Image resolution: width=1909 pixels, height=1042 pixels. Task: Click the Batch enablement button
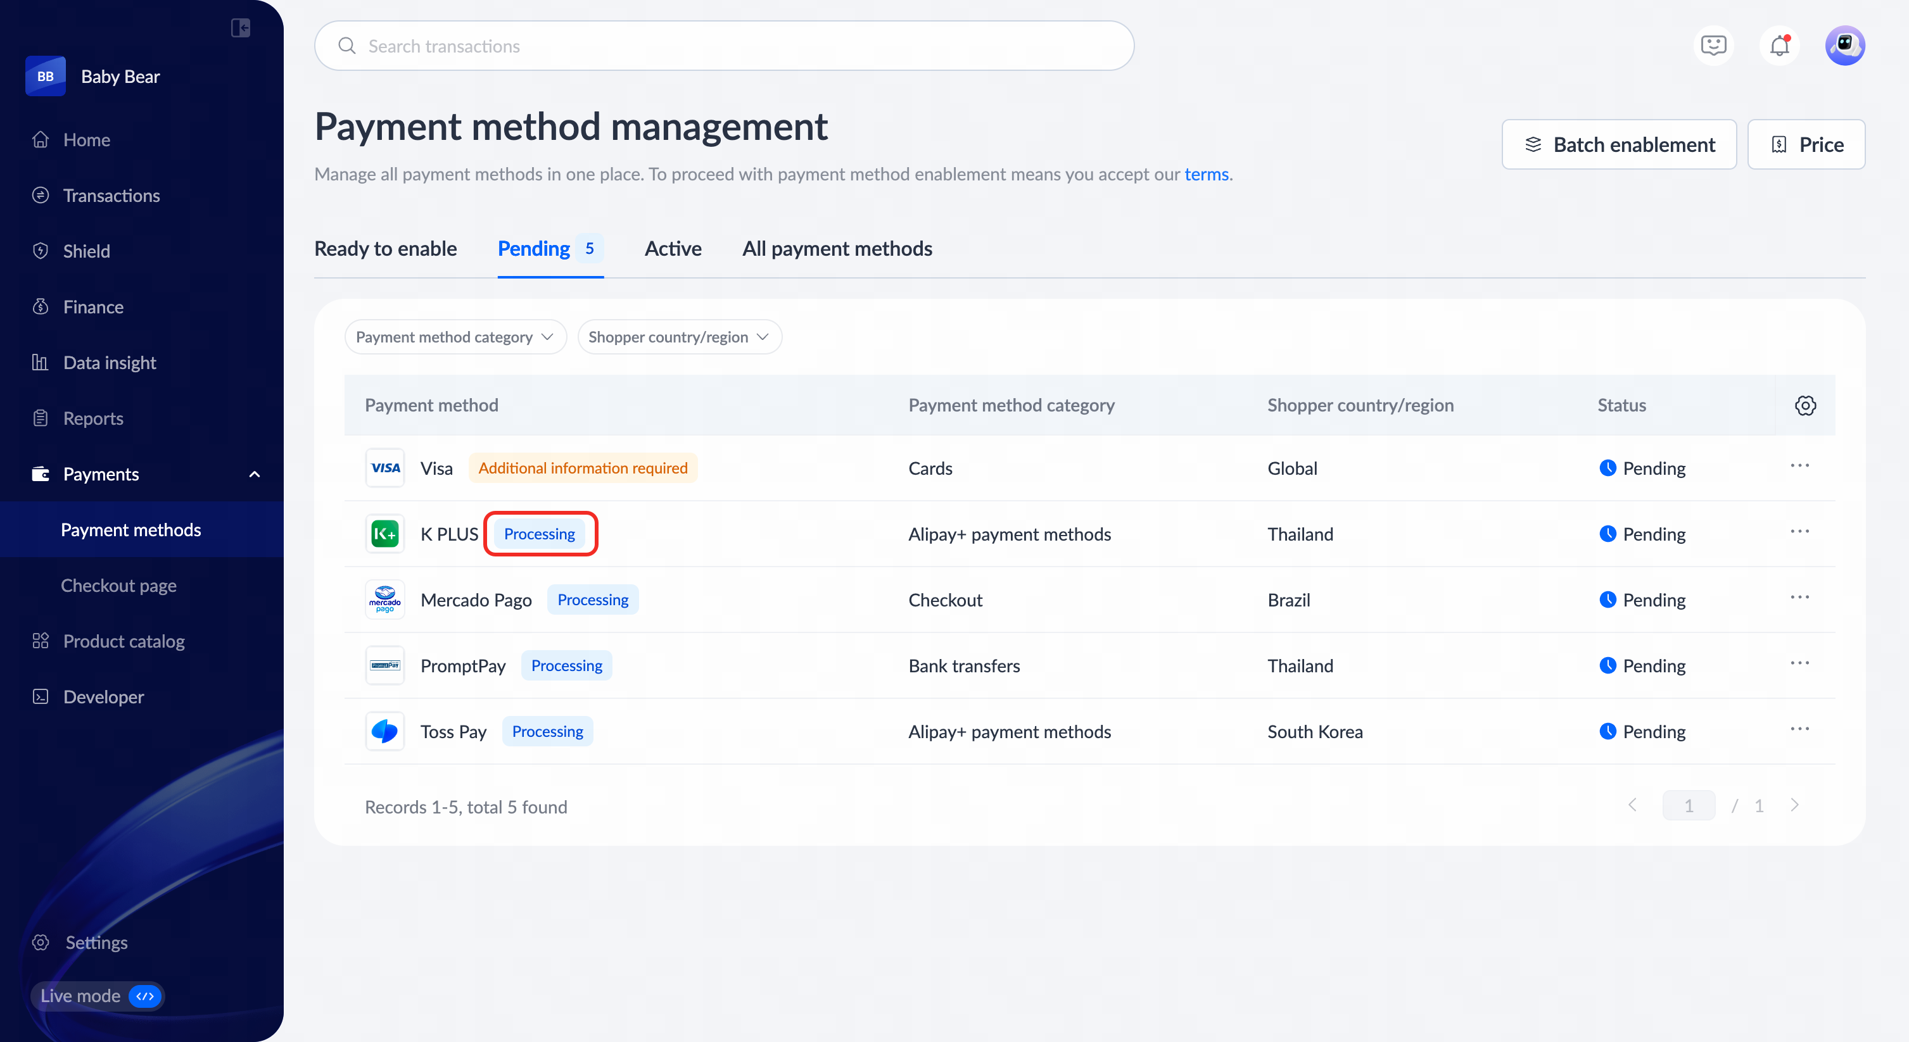pos(1618,144)
